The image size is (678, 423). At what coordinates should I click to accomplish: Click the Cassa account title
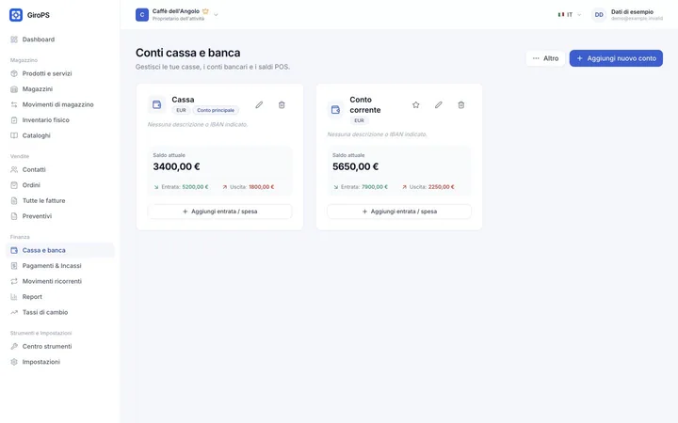tap(183, 100)
